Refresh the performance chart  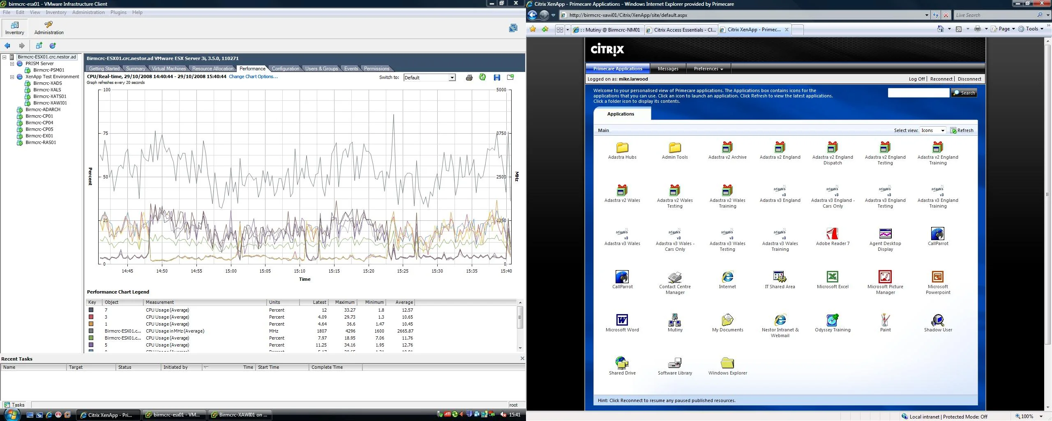click(x=482, y=77)
